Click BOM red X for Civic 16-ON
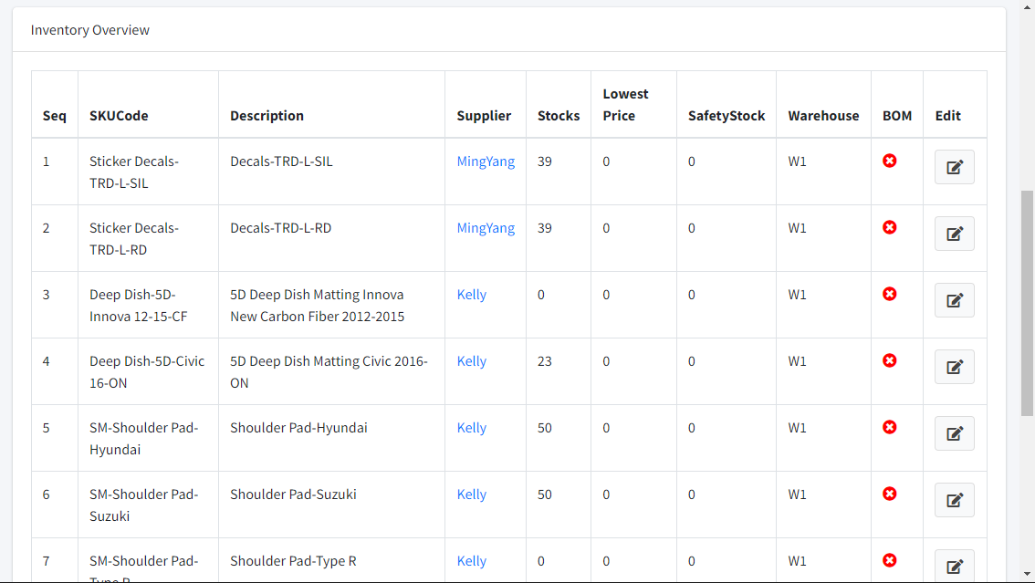1035x583 pixels. [x=890, y=360]
